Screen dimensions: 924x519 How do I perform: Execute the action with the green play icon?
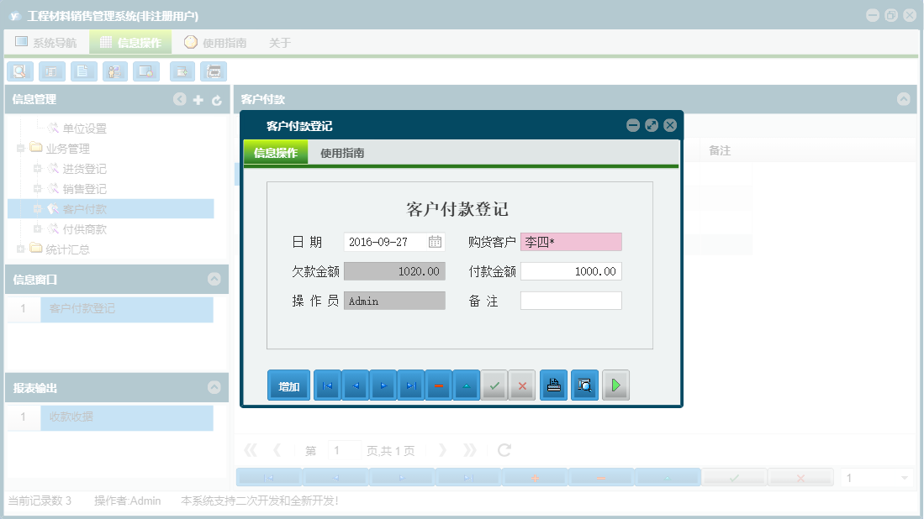615,385
